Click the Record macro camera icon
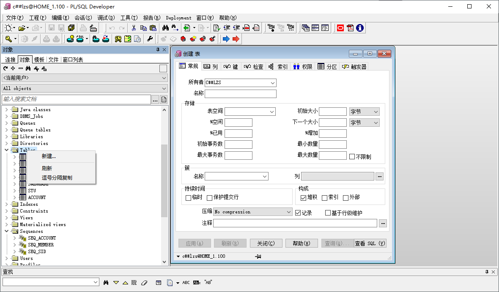Image resolution: width=499 pixels, height=292 pixels. click(271, 28)
